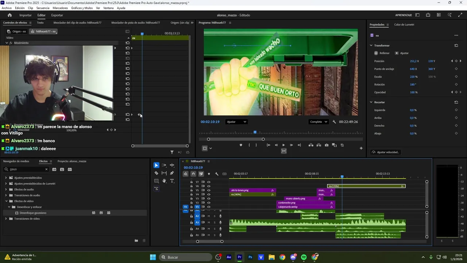
Task: Hide track V3 with eye icon
Action: click(x=209, y=198)
